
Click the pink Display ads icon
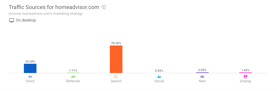click(x=246, y=76)
